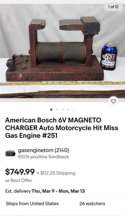Viewport: 125px width, 216px height.
Task: Tap the heart watchlist icon
Action: pos(113,101)
